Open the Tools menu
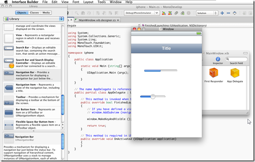The width and height of the screenshot is (255, 162). (x=102, y=2)
